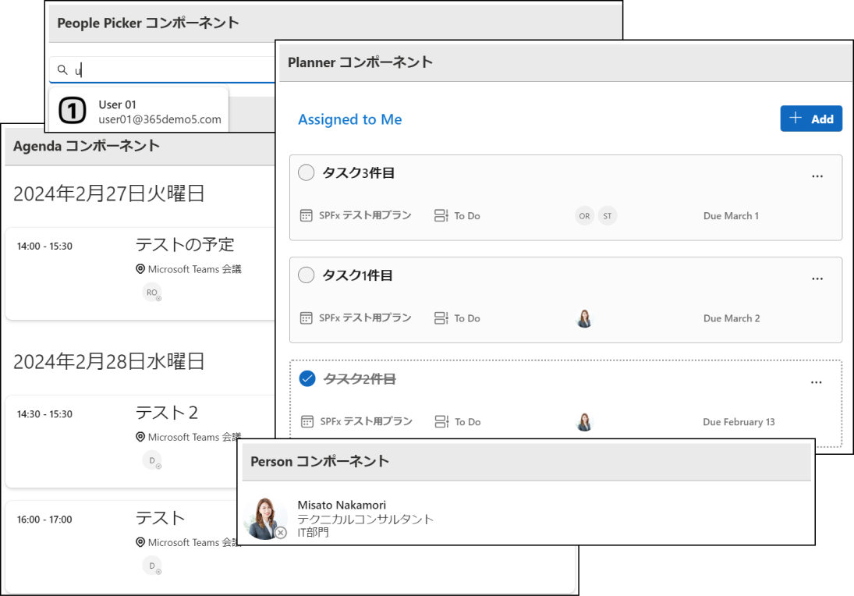Click Misato Nakamori name in Person component
This screenshot has height=596, width=854.
coord(342,505)
